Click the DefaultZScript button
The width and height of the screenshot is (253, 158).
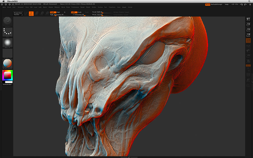tap(217, 4)
